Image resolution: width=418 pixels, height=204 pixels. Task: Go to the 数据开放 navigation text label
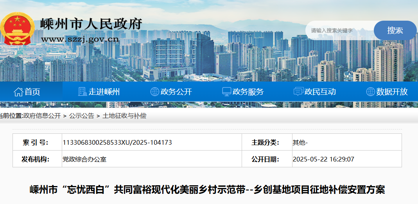392,92
